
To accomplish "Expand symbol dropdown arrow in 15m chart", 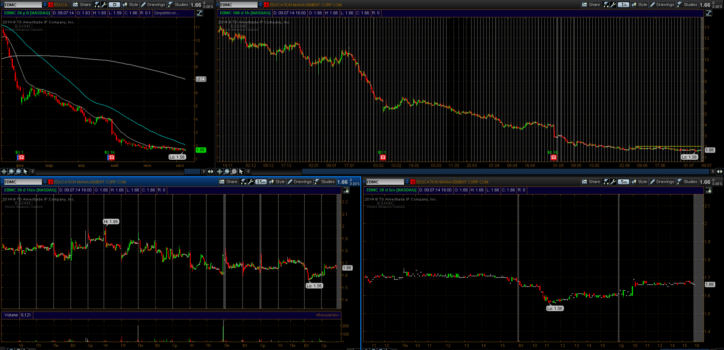I will 45,182.
